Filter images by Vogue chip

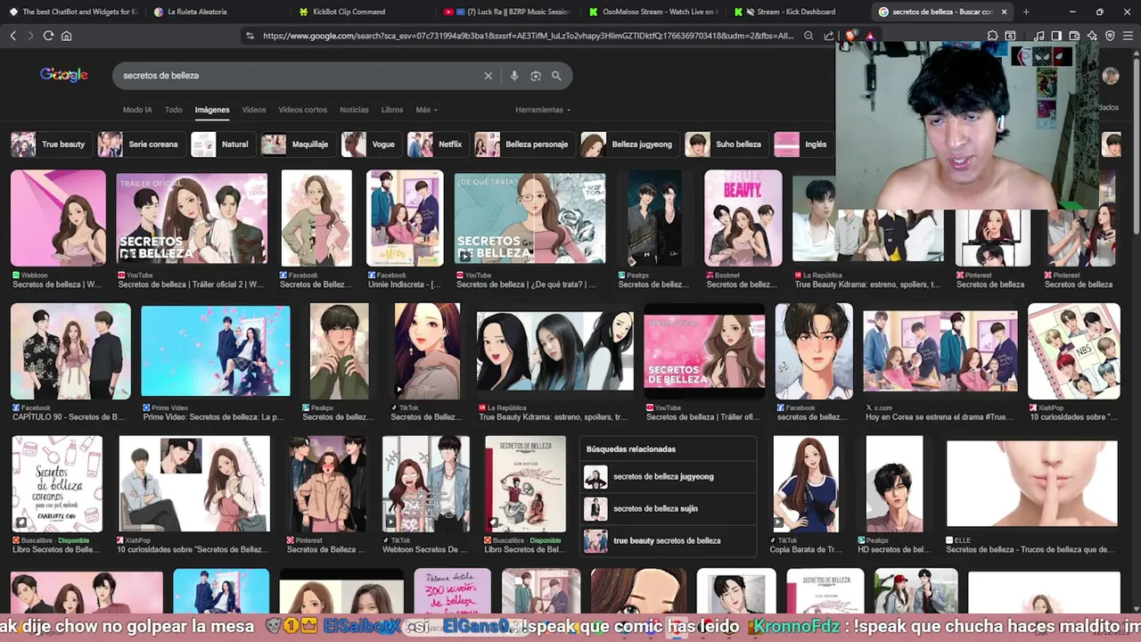[x=372, y=144]
